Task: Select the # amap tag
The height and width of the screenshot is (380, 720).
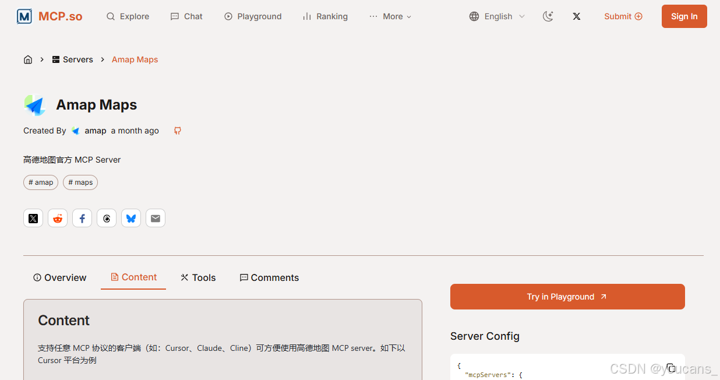Action: pyautogui.click(x=41, y=182)
